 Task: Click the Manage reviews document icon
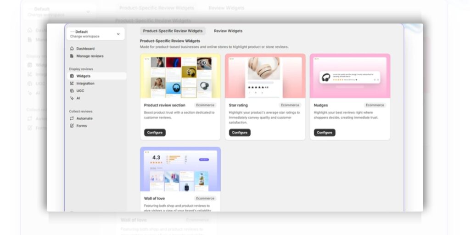point(72,56)
